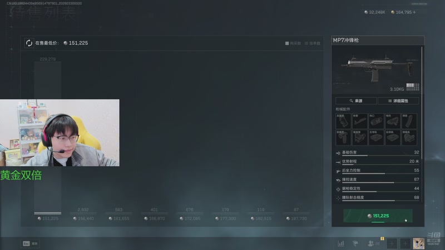Click the Esc back button

pyautogui.click(x=30, y=243)
